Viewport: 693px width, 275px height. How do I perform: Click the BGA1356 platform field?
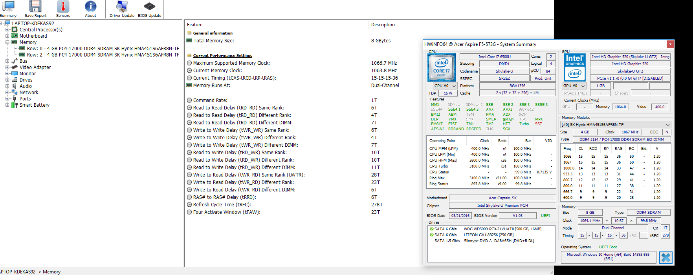click(x=517, y=86)
